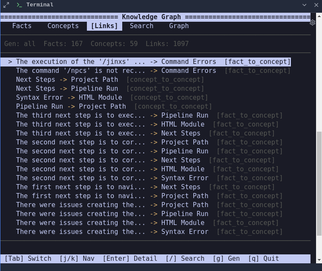Select the Next Steps -> Project Path row

tap(110, 80)
